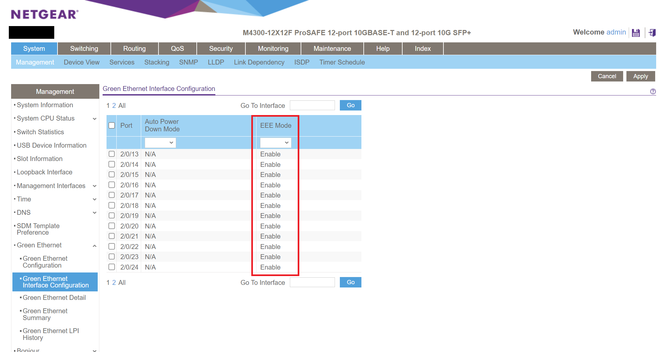Open the LLDP submenu tab

click(x=216, y=62)
